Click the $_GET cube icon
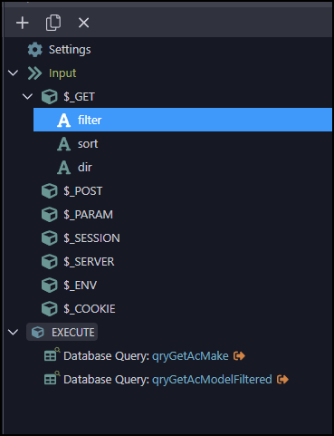The height and width of the screenshot is (436, 334). click(x=49, y=97)
